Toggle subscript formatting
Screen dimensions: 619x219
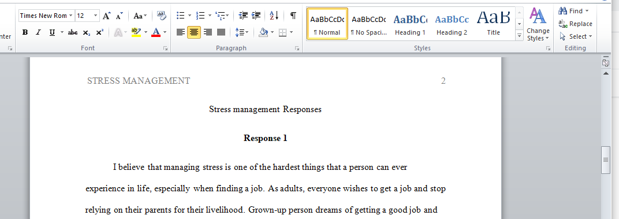[x=86, y=32]
